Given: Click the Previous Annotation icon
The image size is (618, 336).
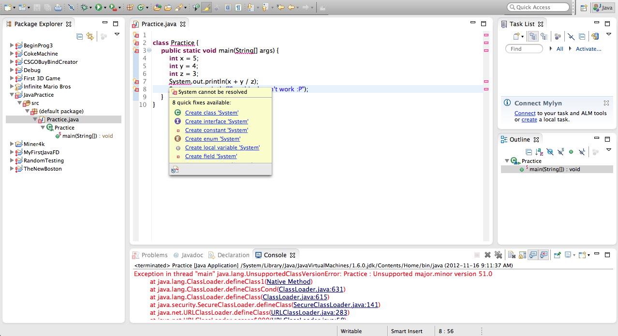Looking at the screenshot, I should [265, 8].
